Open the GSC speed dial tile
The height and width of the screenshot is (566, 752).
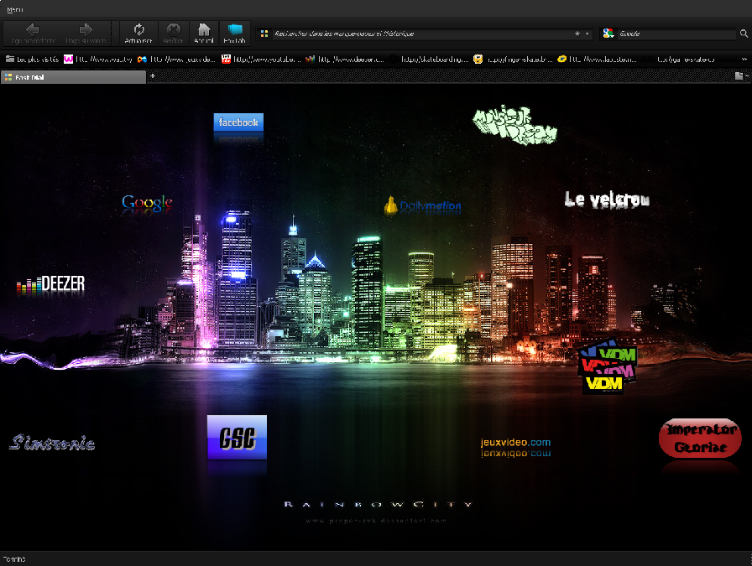point(237,438)
